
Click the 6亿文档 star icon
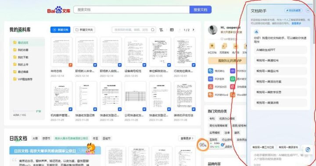[212, 46]
